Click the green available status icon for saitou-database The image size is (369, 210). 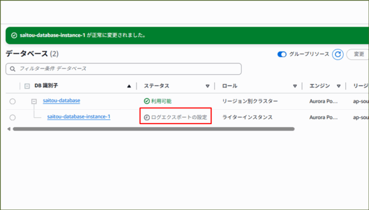pos(146,101)
